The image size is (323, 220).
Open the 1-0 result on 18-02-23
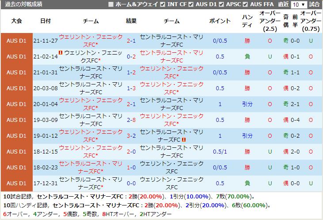point(131,168)
